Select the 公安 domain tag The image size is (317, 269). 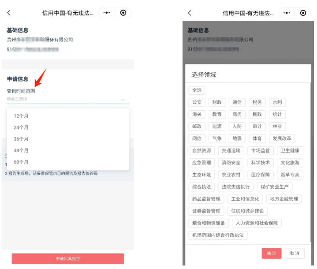pyautogui.click(x=197, y=102)
